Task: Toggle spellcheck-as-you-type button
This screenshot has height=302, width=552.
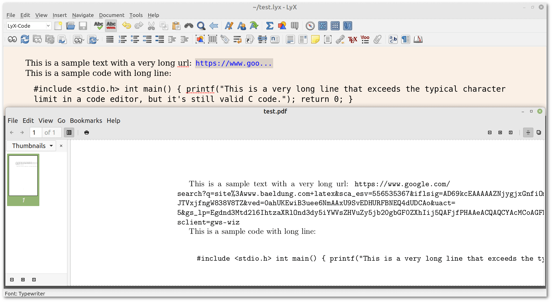Action: (x=111, y=26)
